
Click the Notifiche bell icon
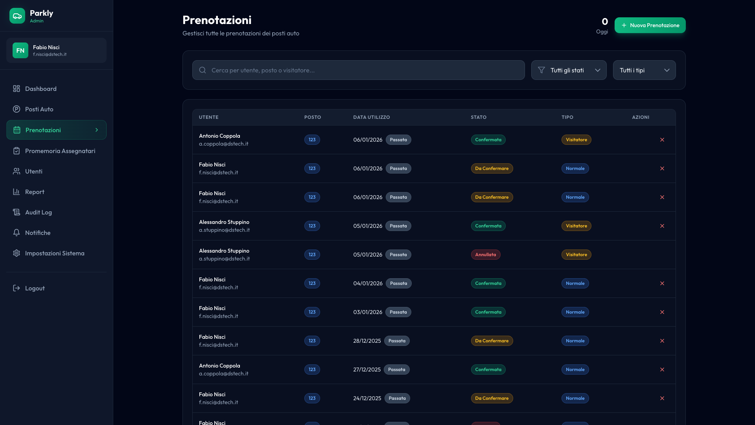coord(17,233)
